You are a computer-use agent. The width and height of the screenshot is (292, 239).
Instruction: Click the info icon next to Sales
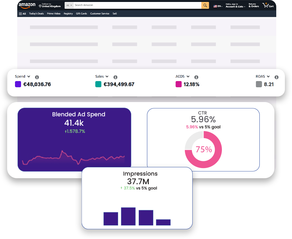point(115,77)
